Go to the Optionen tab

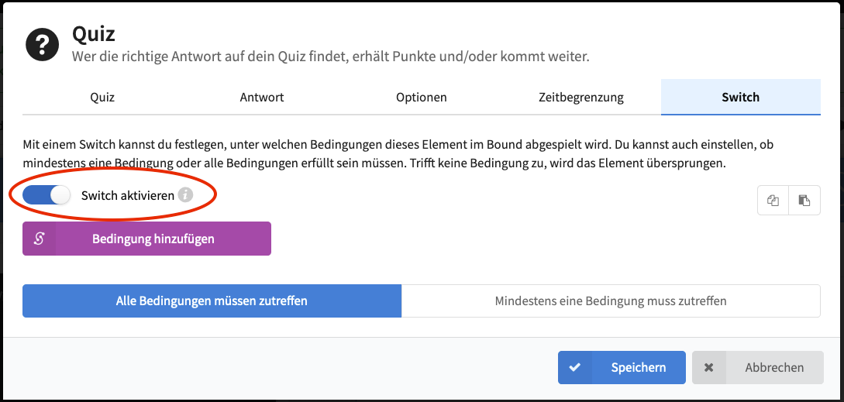click(422, 98)
